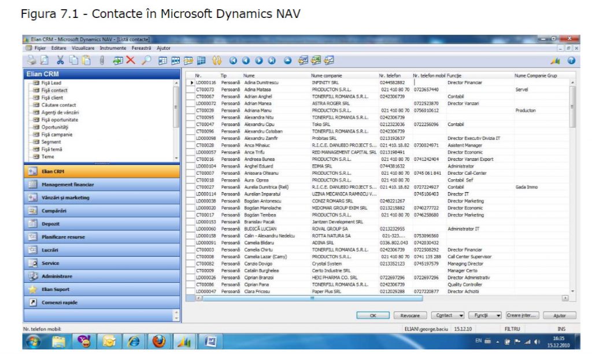The width and height of the screenshot is (592, 354).
Task: Click the contacts list vertical scrollbar thumb
Action: (x=572, y=107)
